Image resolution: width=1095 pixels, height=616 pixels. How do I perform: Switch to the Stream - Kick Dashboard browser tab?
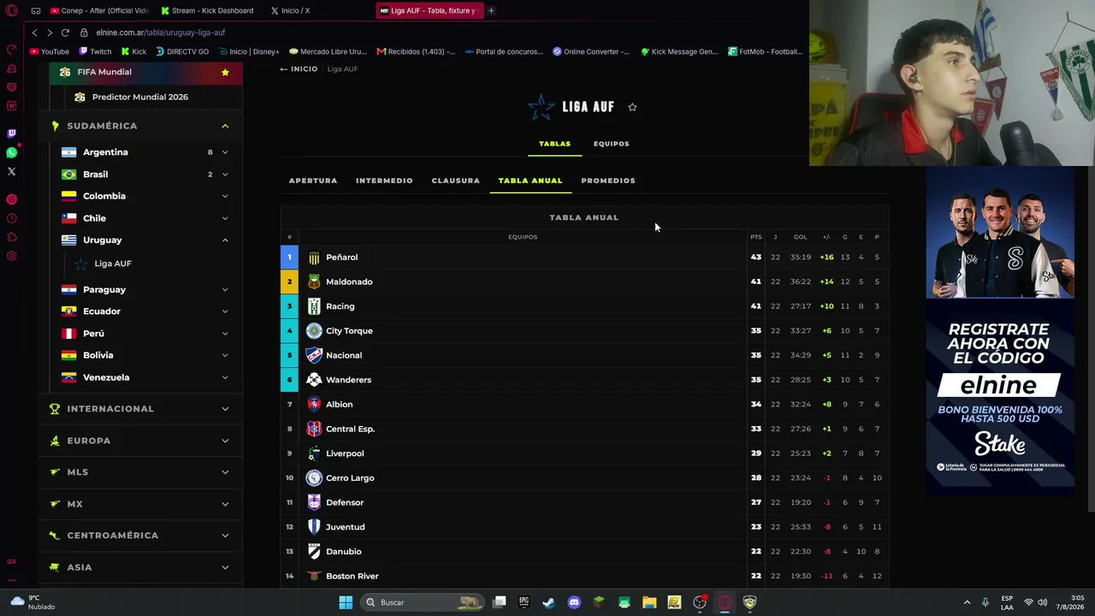(207, 10)
